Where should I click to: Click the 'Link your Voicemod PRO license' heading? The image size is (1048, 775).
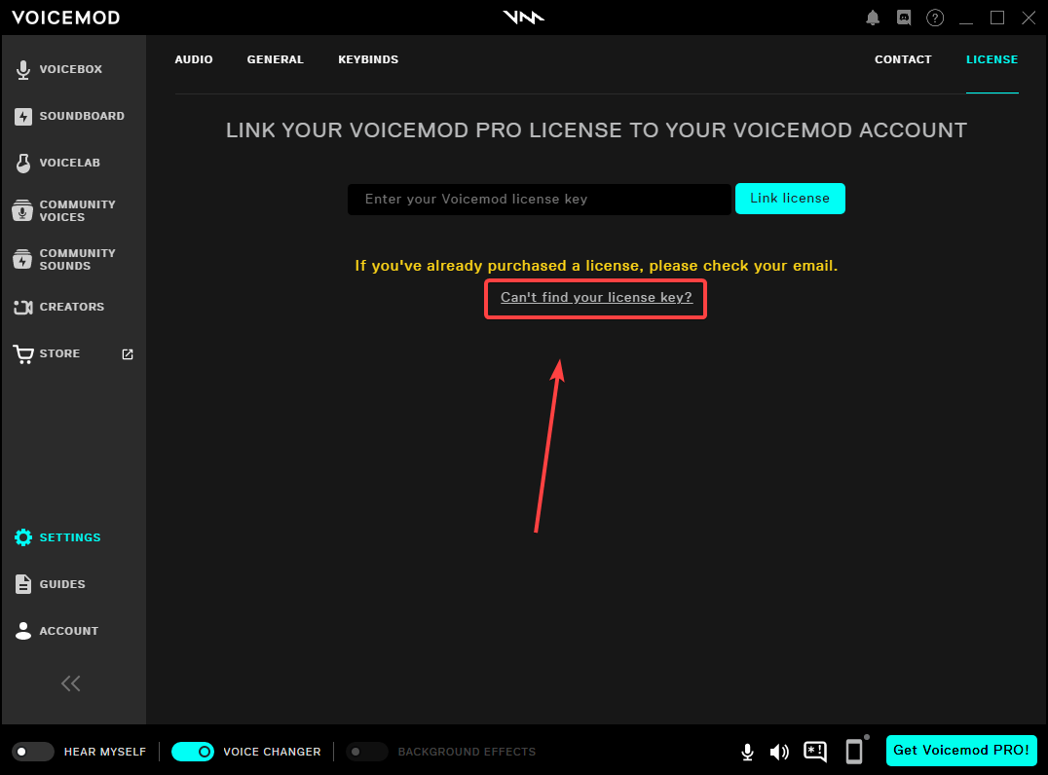point(596,130)
